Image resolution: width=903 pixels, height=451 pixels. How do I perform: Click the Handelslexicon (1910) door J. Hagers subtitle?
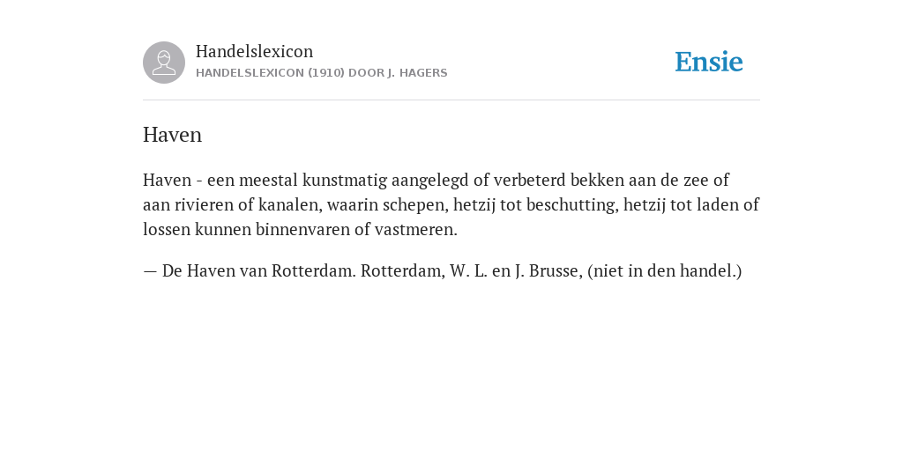pyautogui.click(x=321, y=73)
